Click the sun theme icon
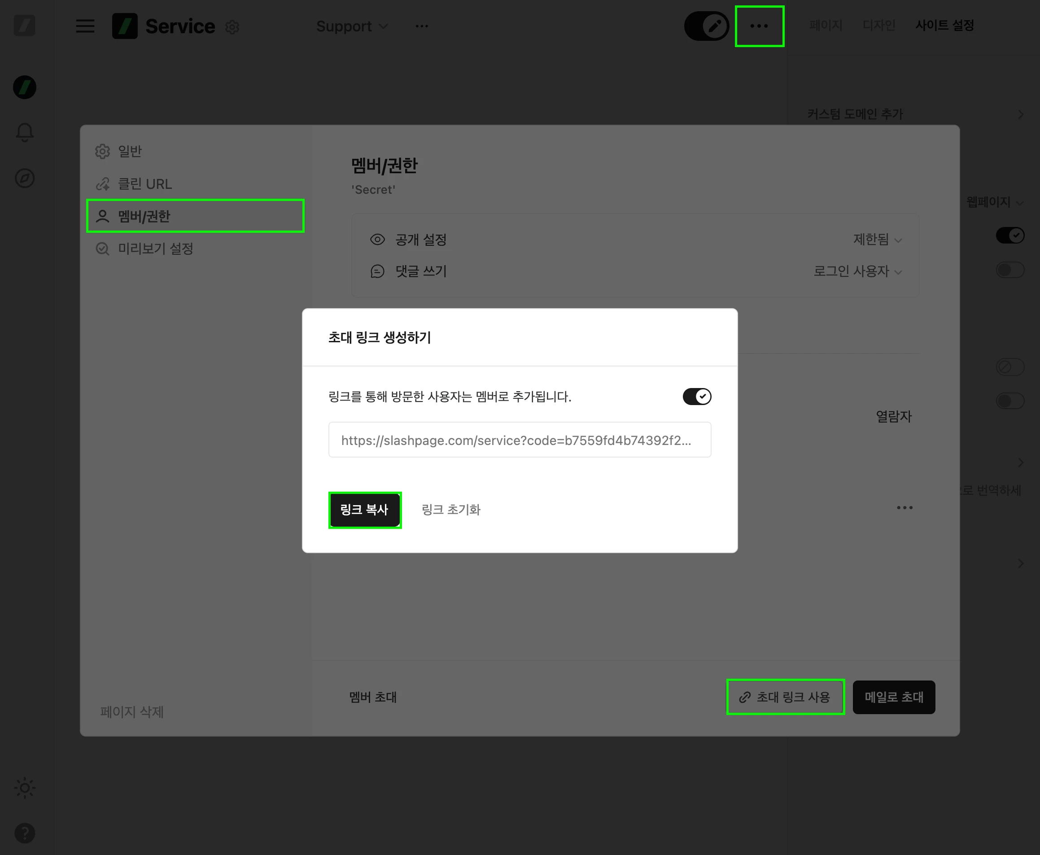 coord(25,788)
